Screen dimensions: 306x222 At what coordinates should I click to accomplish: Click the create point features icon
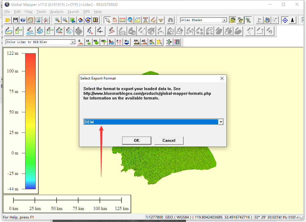coord(90,31)
